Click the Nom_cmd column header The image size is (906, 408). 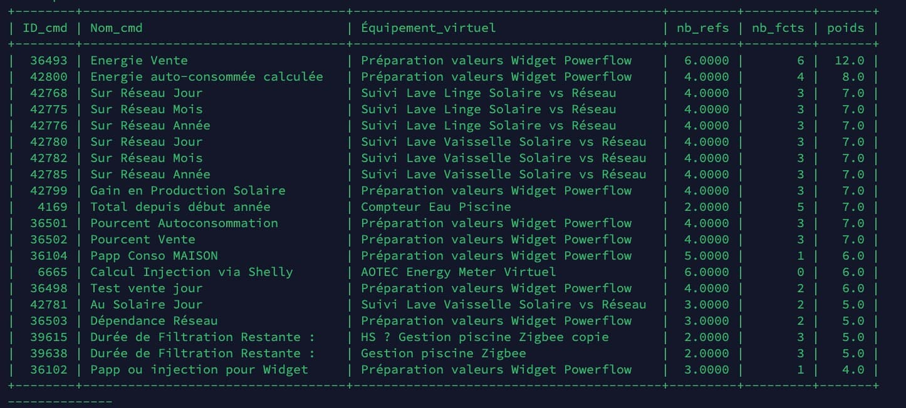116,28
